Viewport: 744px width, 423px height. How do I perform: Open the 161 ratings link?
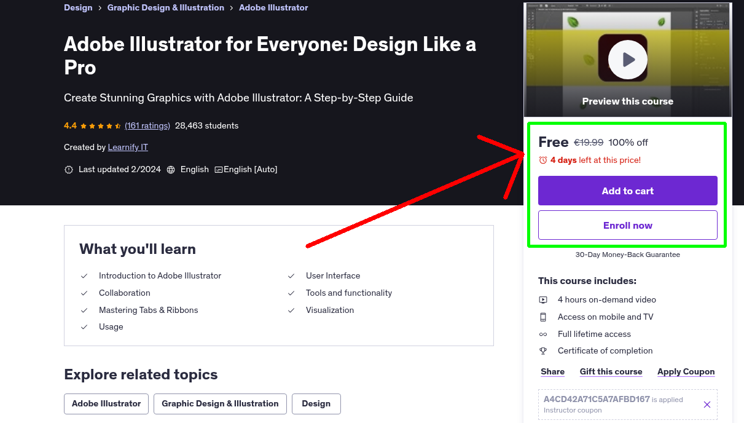[x=147, y=125]
